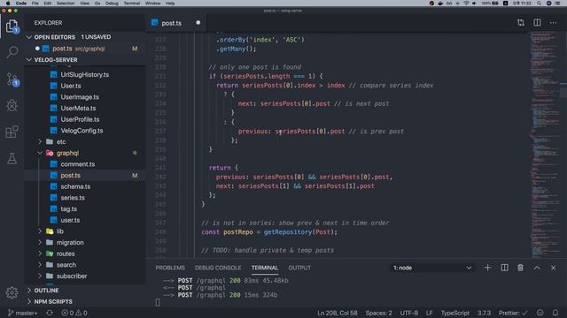567x318 pixels.
Task: Click the Prettier status bar item
Action: (x=513, y=313)
